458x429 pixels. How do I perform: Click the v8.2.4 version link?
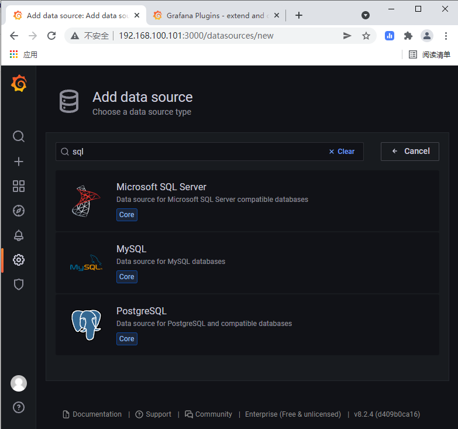pos(387,414)
